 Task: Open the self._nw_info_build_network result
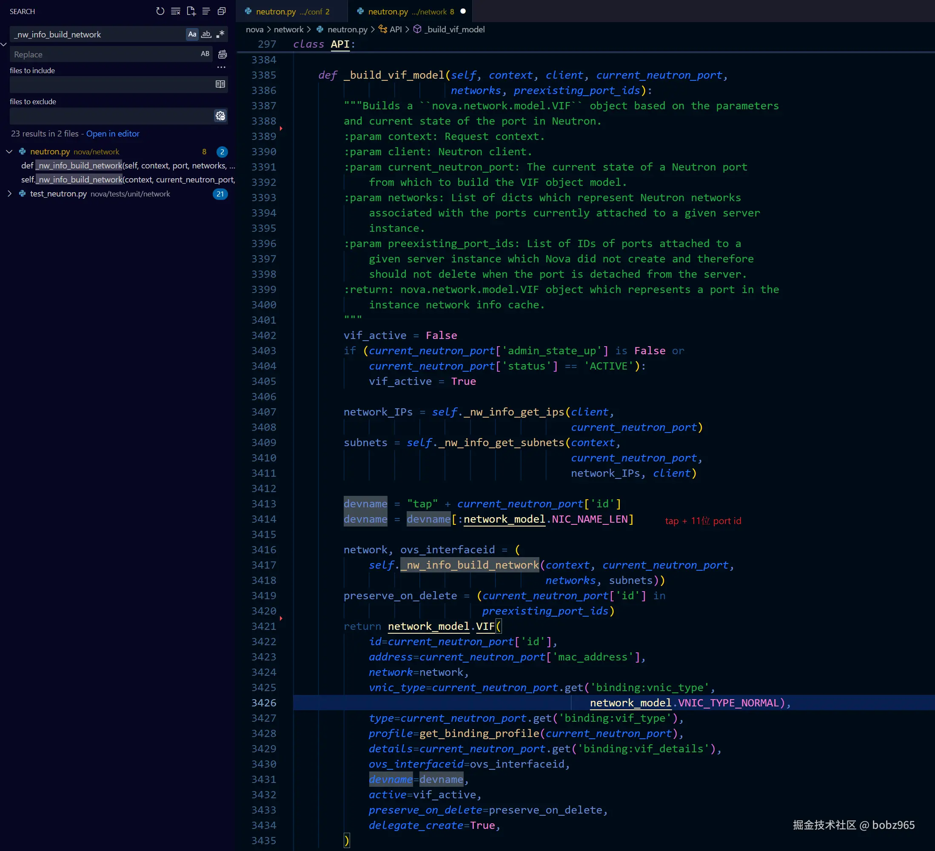tap(128, 179)
